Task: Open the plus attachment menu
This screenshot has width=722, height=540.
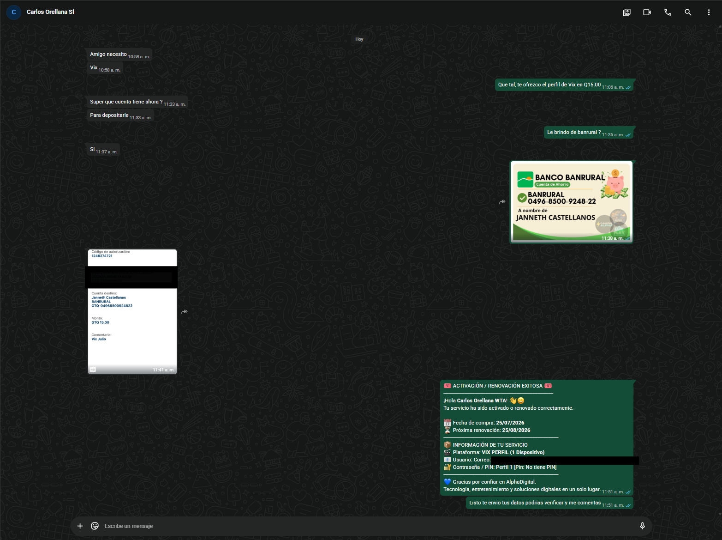Action: pyautogui.click(x=80, y=526)
